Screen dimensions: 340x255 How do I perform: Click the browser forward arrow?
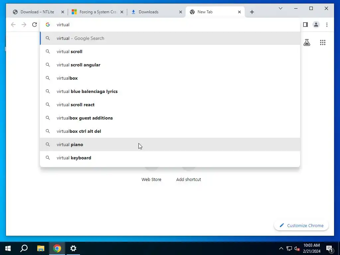point(24,25)
